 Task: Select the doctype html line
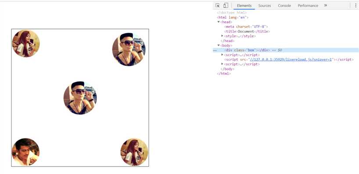click(x=232, y=13)
